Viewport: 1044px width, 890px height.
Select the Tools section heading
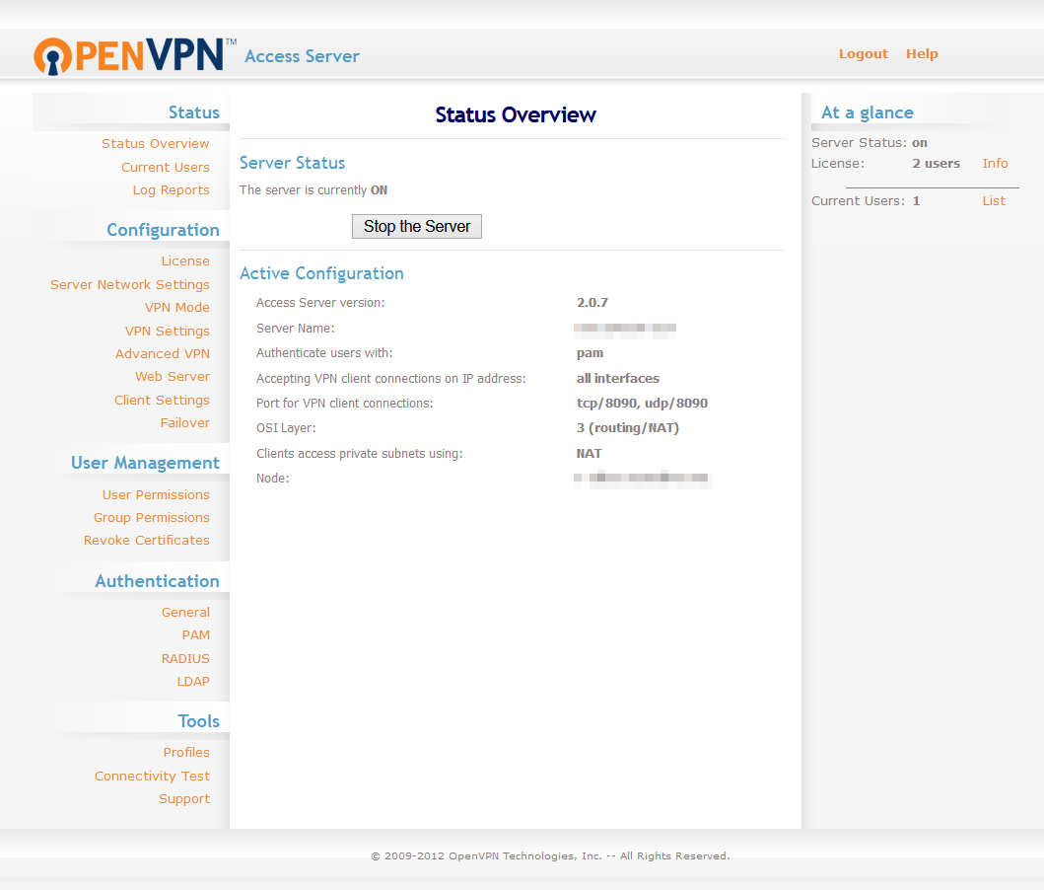(x=198, y=721)
